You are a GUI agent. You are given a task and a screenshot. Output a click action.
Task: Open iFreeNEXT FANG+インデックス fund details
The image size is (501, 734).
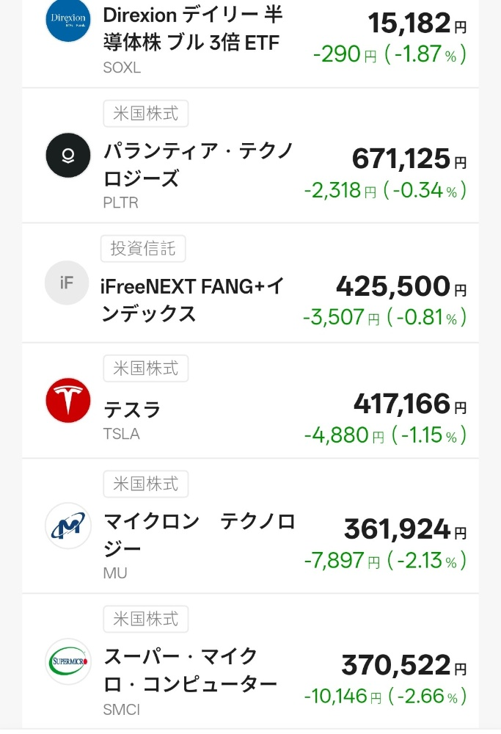coord(191,299)
